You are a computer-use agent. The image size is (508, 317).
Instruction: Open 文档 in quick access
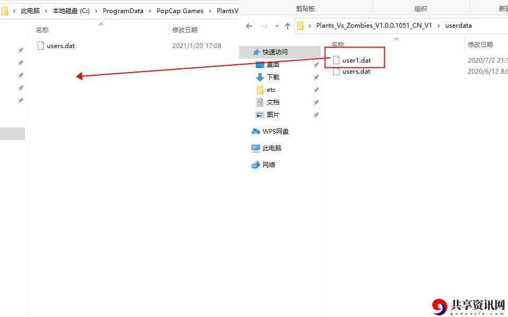pos(273,102)
